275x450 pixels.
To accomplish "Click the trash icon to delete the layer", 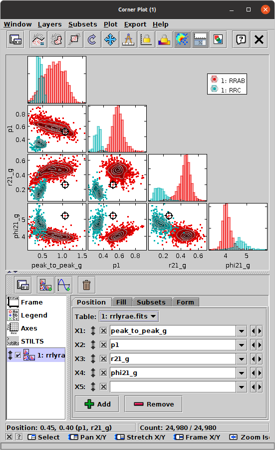I will [x=86, y=285].
